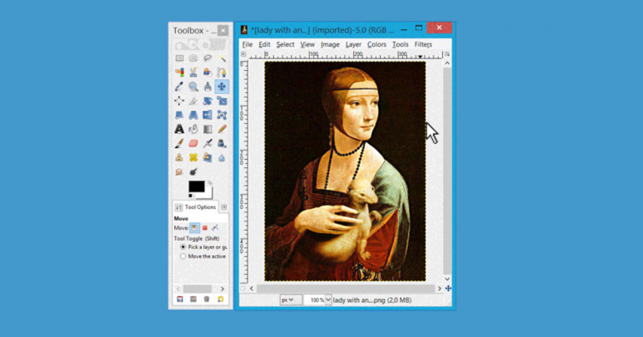The image size is (643, 337).
Task: Click the Tool Options tab
Action: click(x=196, y=207)
